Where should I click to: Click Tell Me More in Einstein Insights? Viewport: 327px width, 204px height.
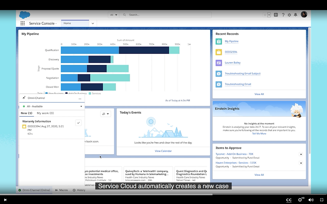[x=259, y=133]
